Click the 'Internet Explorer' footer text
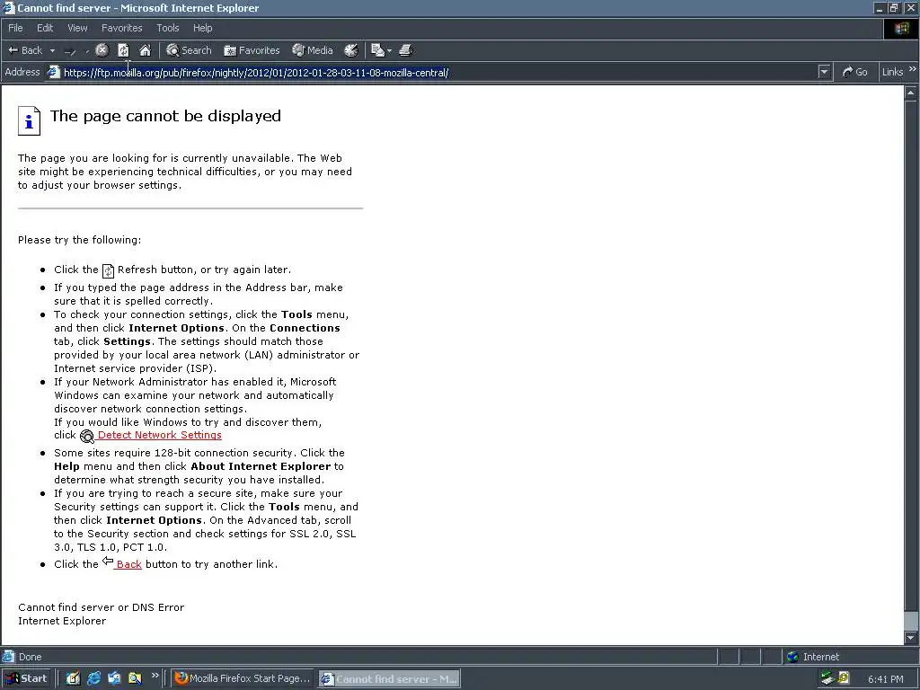 point(62,621)
